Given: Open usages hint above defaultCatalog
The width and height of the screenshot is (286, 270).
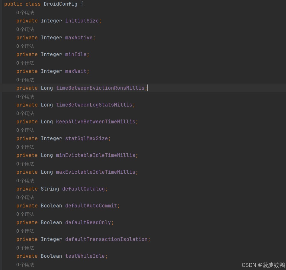Looking at the screenshot, I should 25,181.
